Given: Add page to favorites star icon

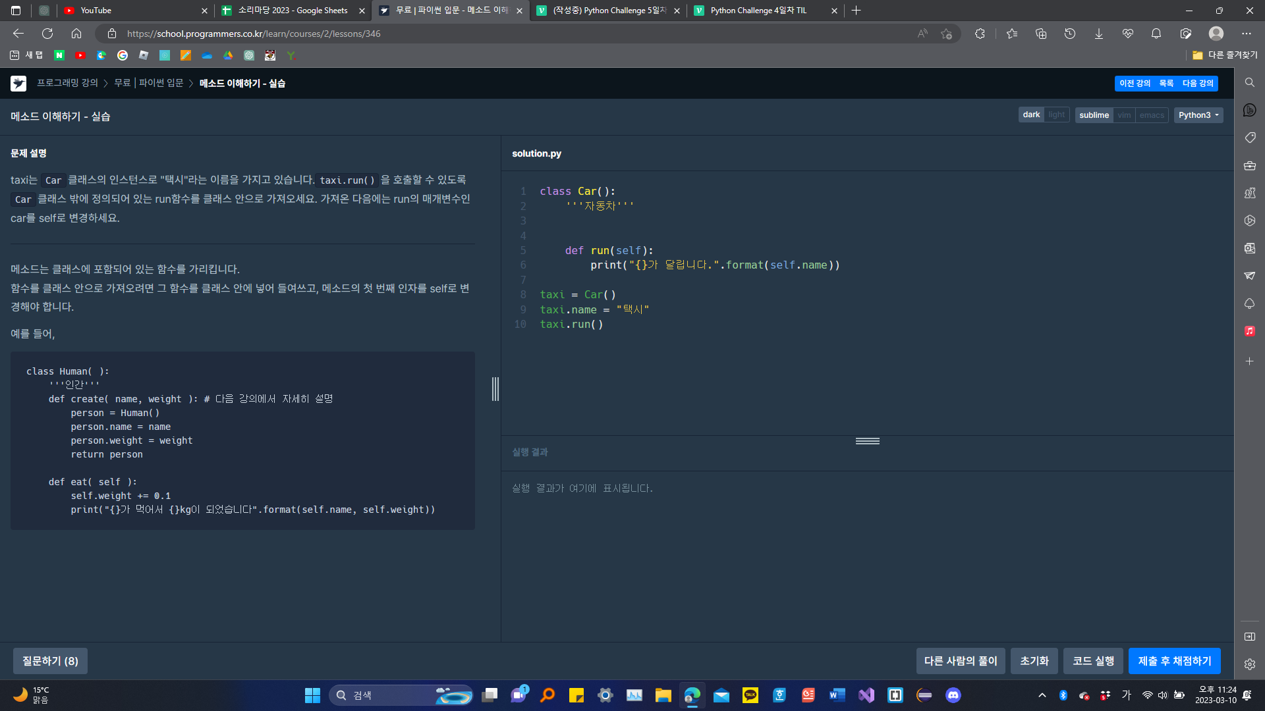Looking at the screenshot, I should [x=946, y=34].
